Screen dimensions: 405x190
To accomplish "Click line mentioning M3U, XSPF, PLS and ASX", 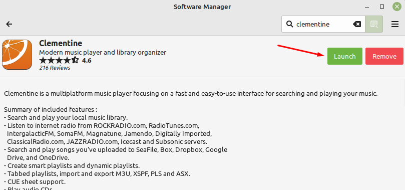I will tap(97, 174).
